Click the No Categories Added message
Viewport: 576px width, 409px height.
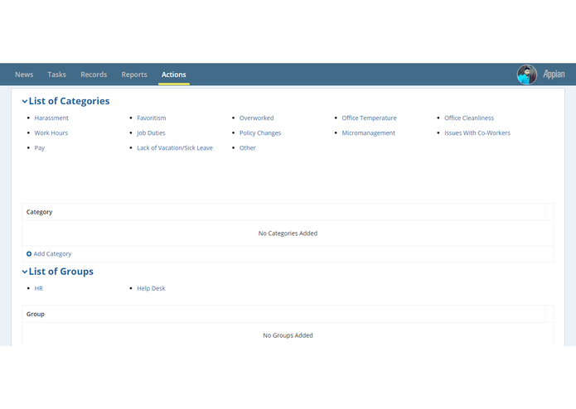(288, 233)
